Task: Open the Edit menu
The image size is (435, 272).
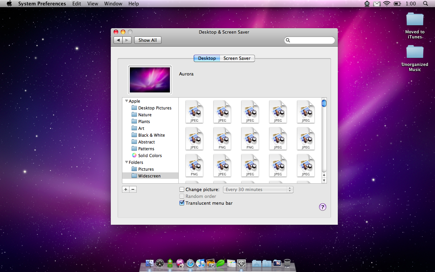Action: 77,3
